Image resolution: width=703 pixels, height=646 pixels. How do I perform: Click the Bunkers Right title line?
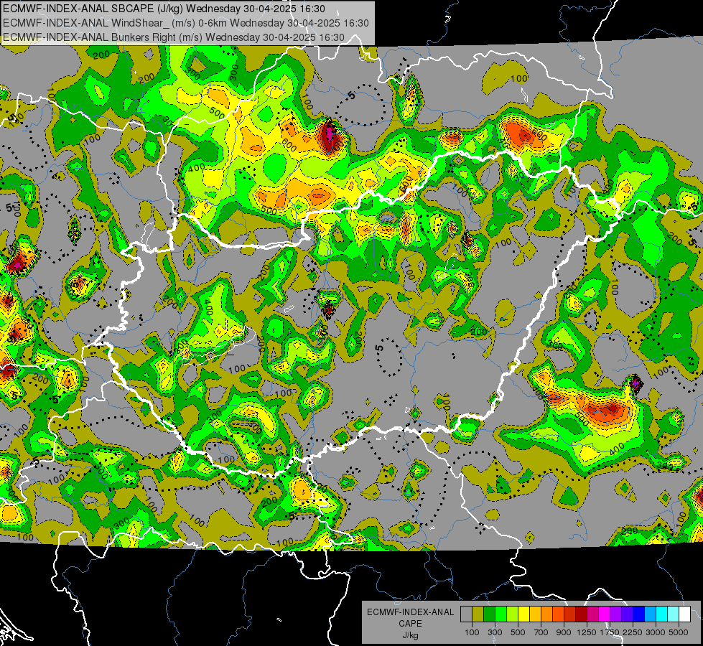tap(174, 37)
